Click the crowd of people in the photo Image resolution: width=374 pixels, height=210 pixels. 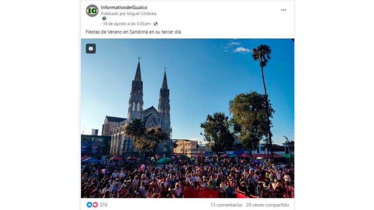187,178
